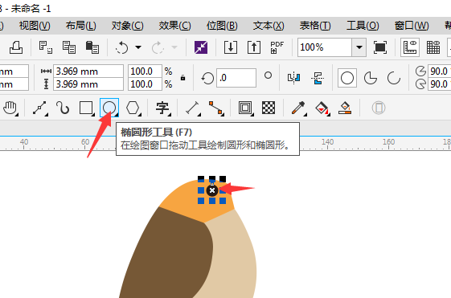Screen dimensions: 451x298
Task: Toggle the Lock ratio padlock
Action: (x=182, y=78)
